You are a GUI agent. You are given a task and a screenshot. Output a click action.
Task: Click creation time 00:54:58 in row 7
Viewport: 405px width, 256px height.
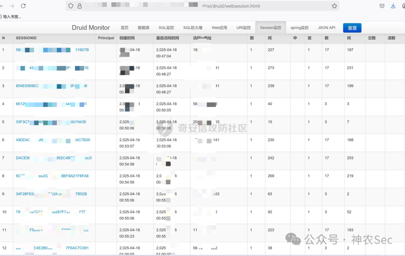click(130, 161)
